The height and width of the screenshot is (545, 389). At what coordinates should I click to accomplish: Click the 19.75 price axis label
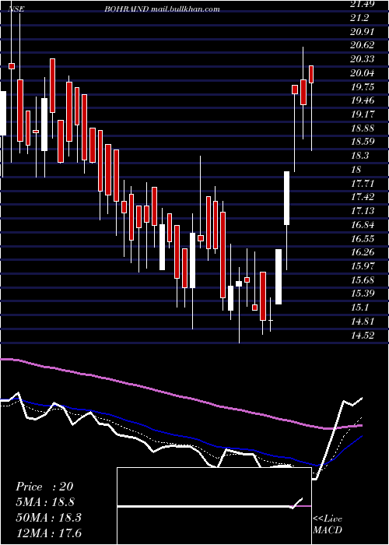click(x=362, y=87)
